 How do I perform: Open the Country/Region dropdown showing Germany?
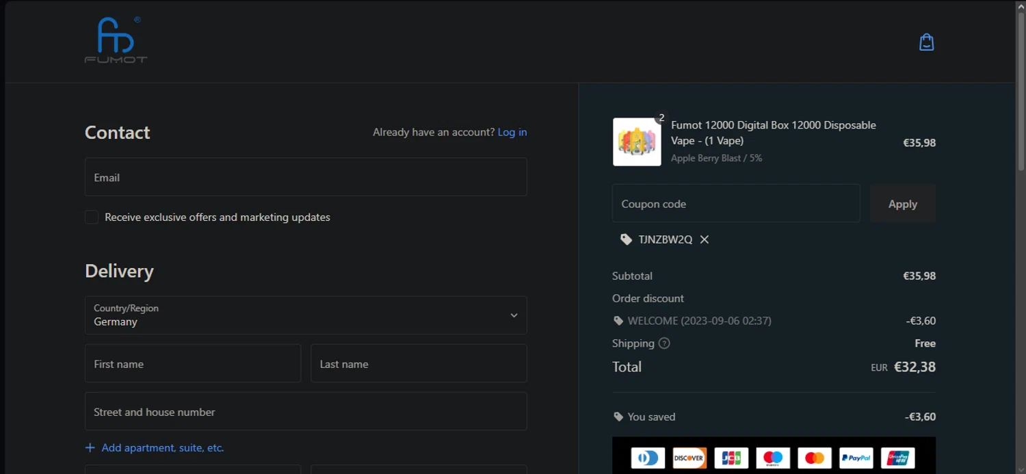pyautogui.click(x=306, y=315)
